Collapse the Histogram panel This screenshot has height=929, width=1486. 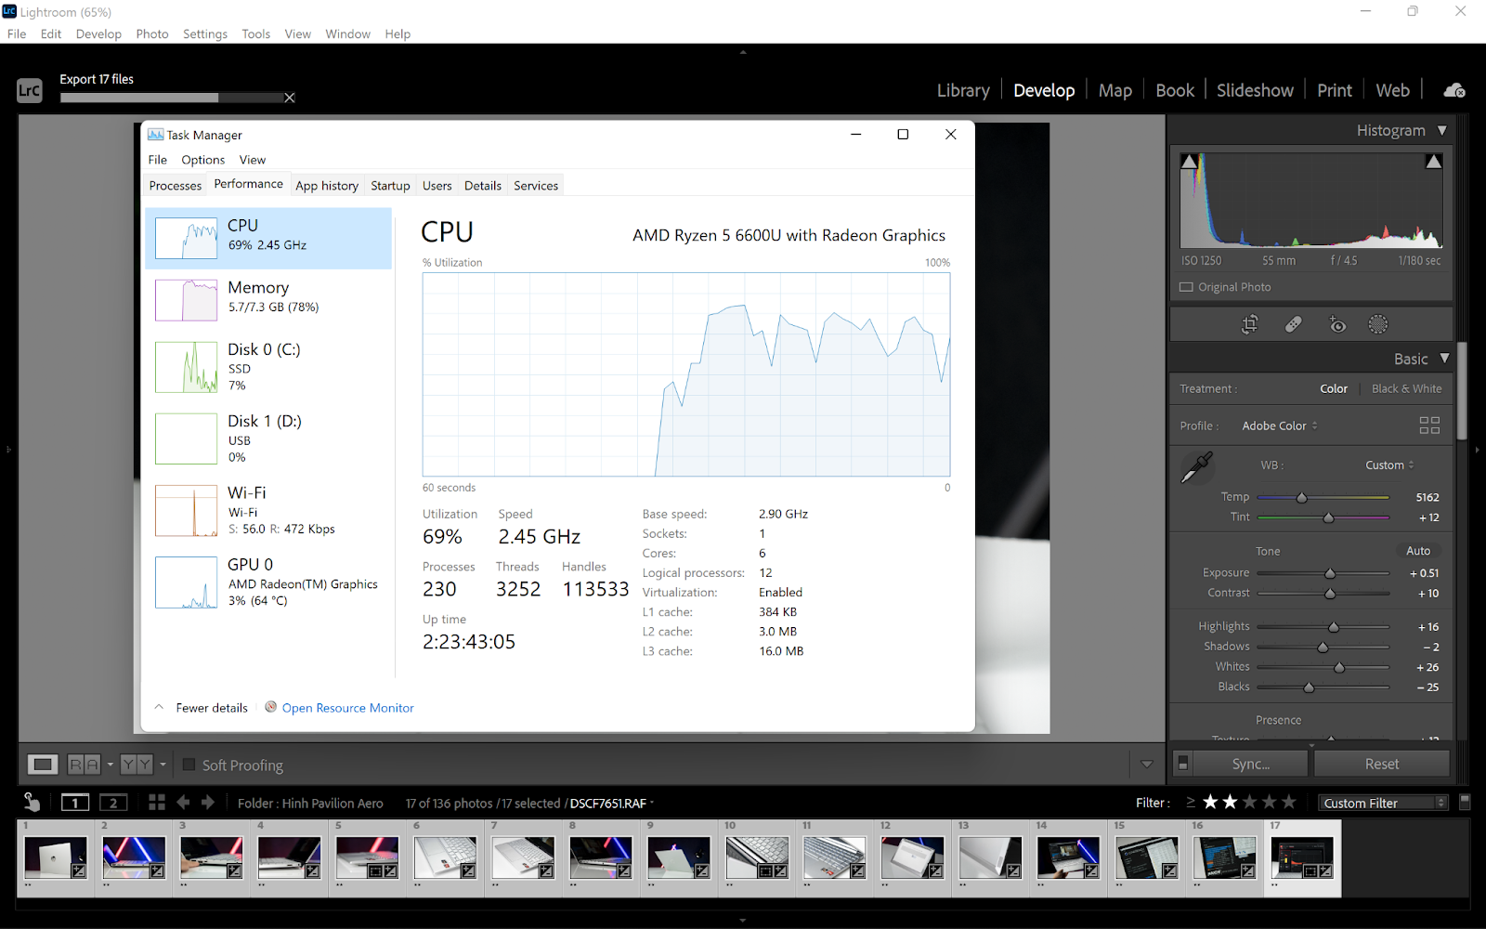click(x=1442, y=131)
